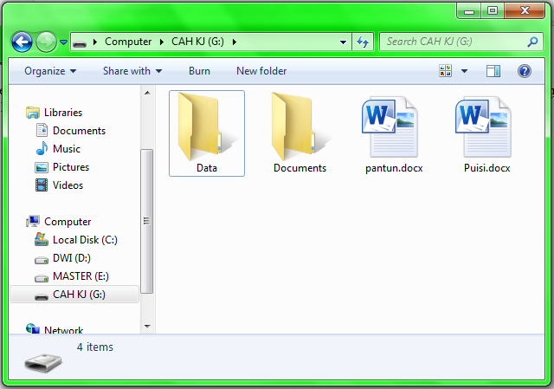Click the Libraries folder icon
The width and height of the screenshot is (554, 389).
[33, 113]
